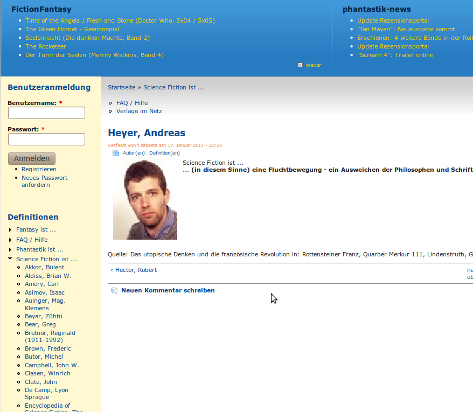Click the Benutzername input field
The height and width of the screenshot is (412, 473).
coord(46,113)
